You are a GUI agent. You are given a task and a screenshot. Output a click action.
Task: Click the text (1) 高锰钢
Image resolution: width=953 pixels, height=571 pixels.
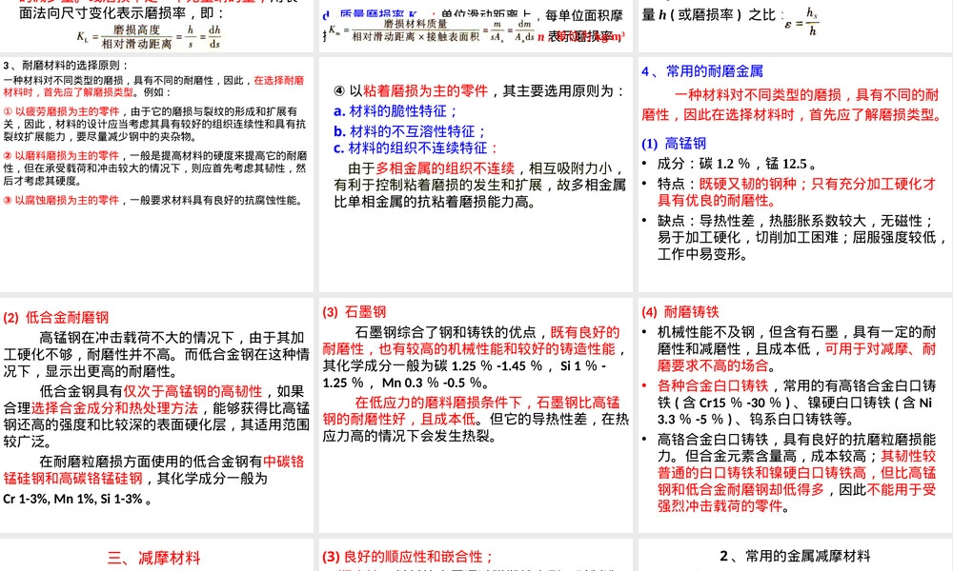674,144
